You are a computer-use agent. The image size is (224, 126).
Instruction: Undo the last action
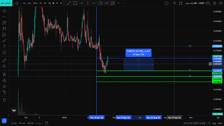pyautogui.click(x=118, y=3)
